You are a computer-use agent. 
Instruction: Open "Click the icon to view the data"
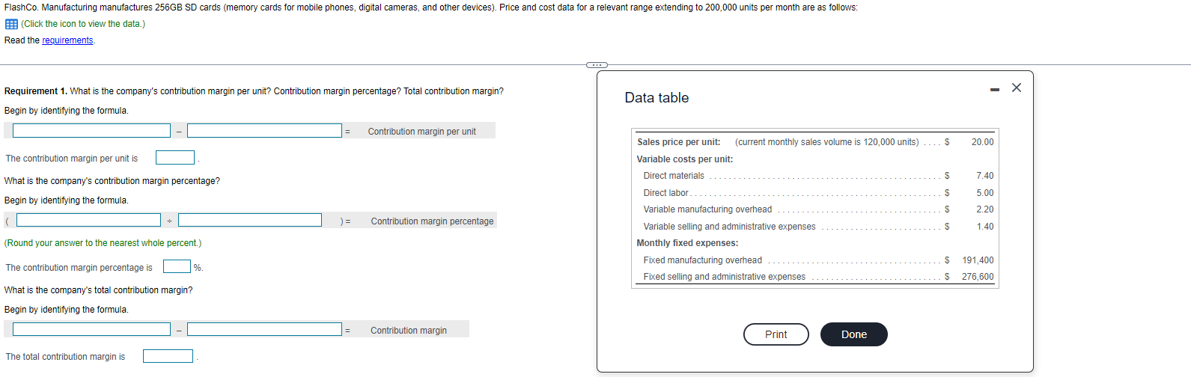83,24
